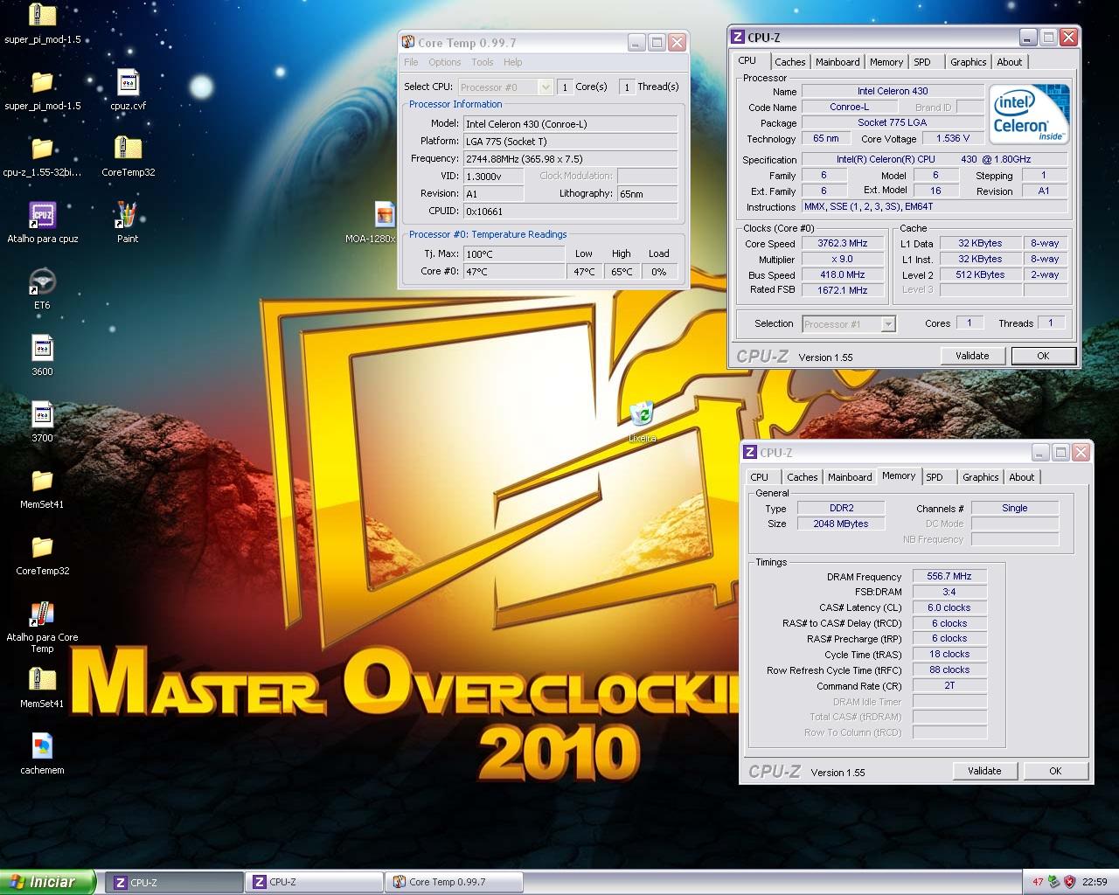This screenshot has height=895, width=1119.
Task: Open the MOA-1280x image file icon
Action: click(385, 215)
